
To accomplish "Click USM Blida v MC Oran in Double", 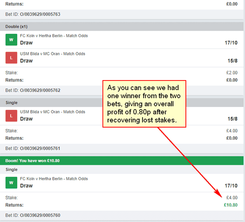I will click(53, 54).
